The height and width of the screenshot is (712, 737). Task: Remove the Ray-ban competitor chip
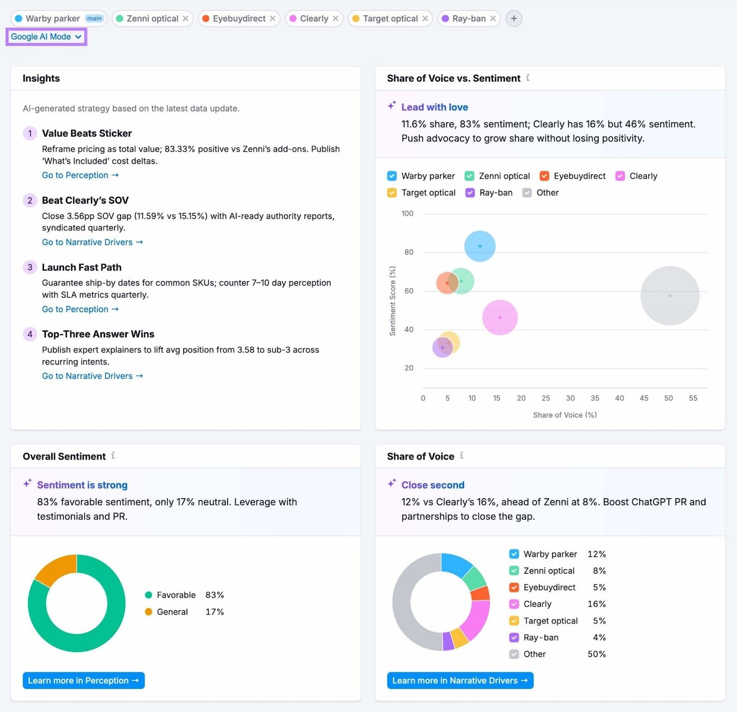click(493, 18)
